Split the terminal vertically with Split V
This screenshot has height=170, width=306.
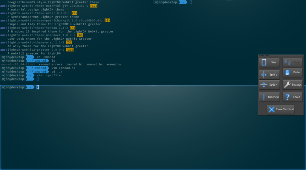269,75
